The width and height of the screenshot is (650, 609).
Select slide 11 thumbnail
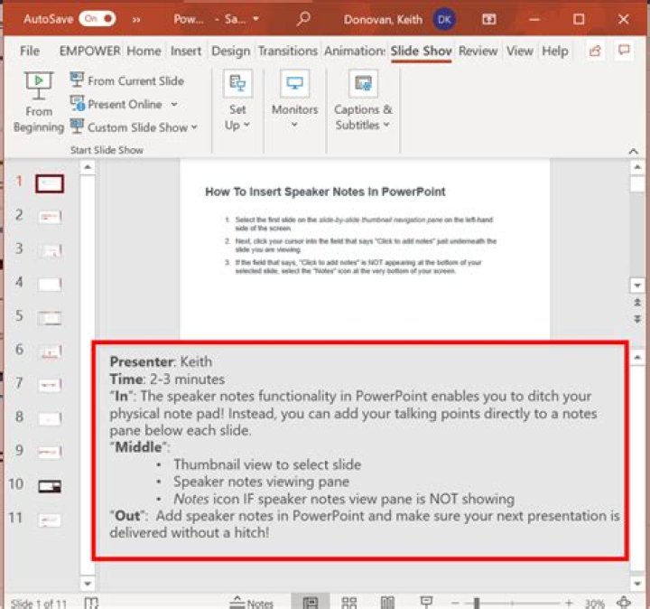click(50, 520)
